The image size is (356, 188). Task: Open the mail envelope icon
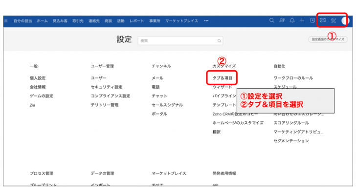click(323, 20)
